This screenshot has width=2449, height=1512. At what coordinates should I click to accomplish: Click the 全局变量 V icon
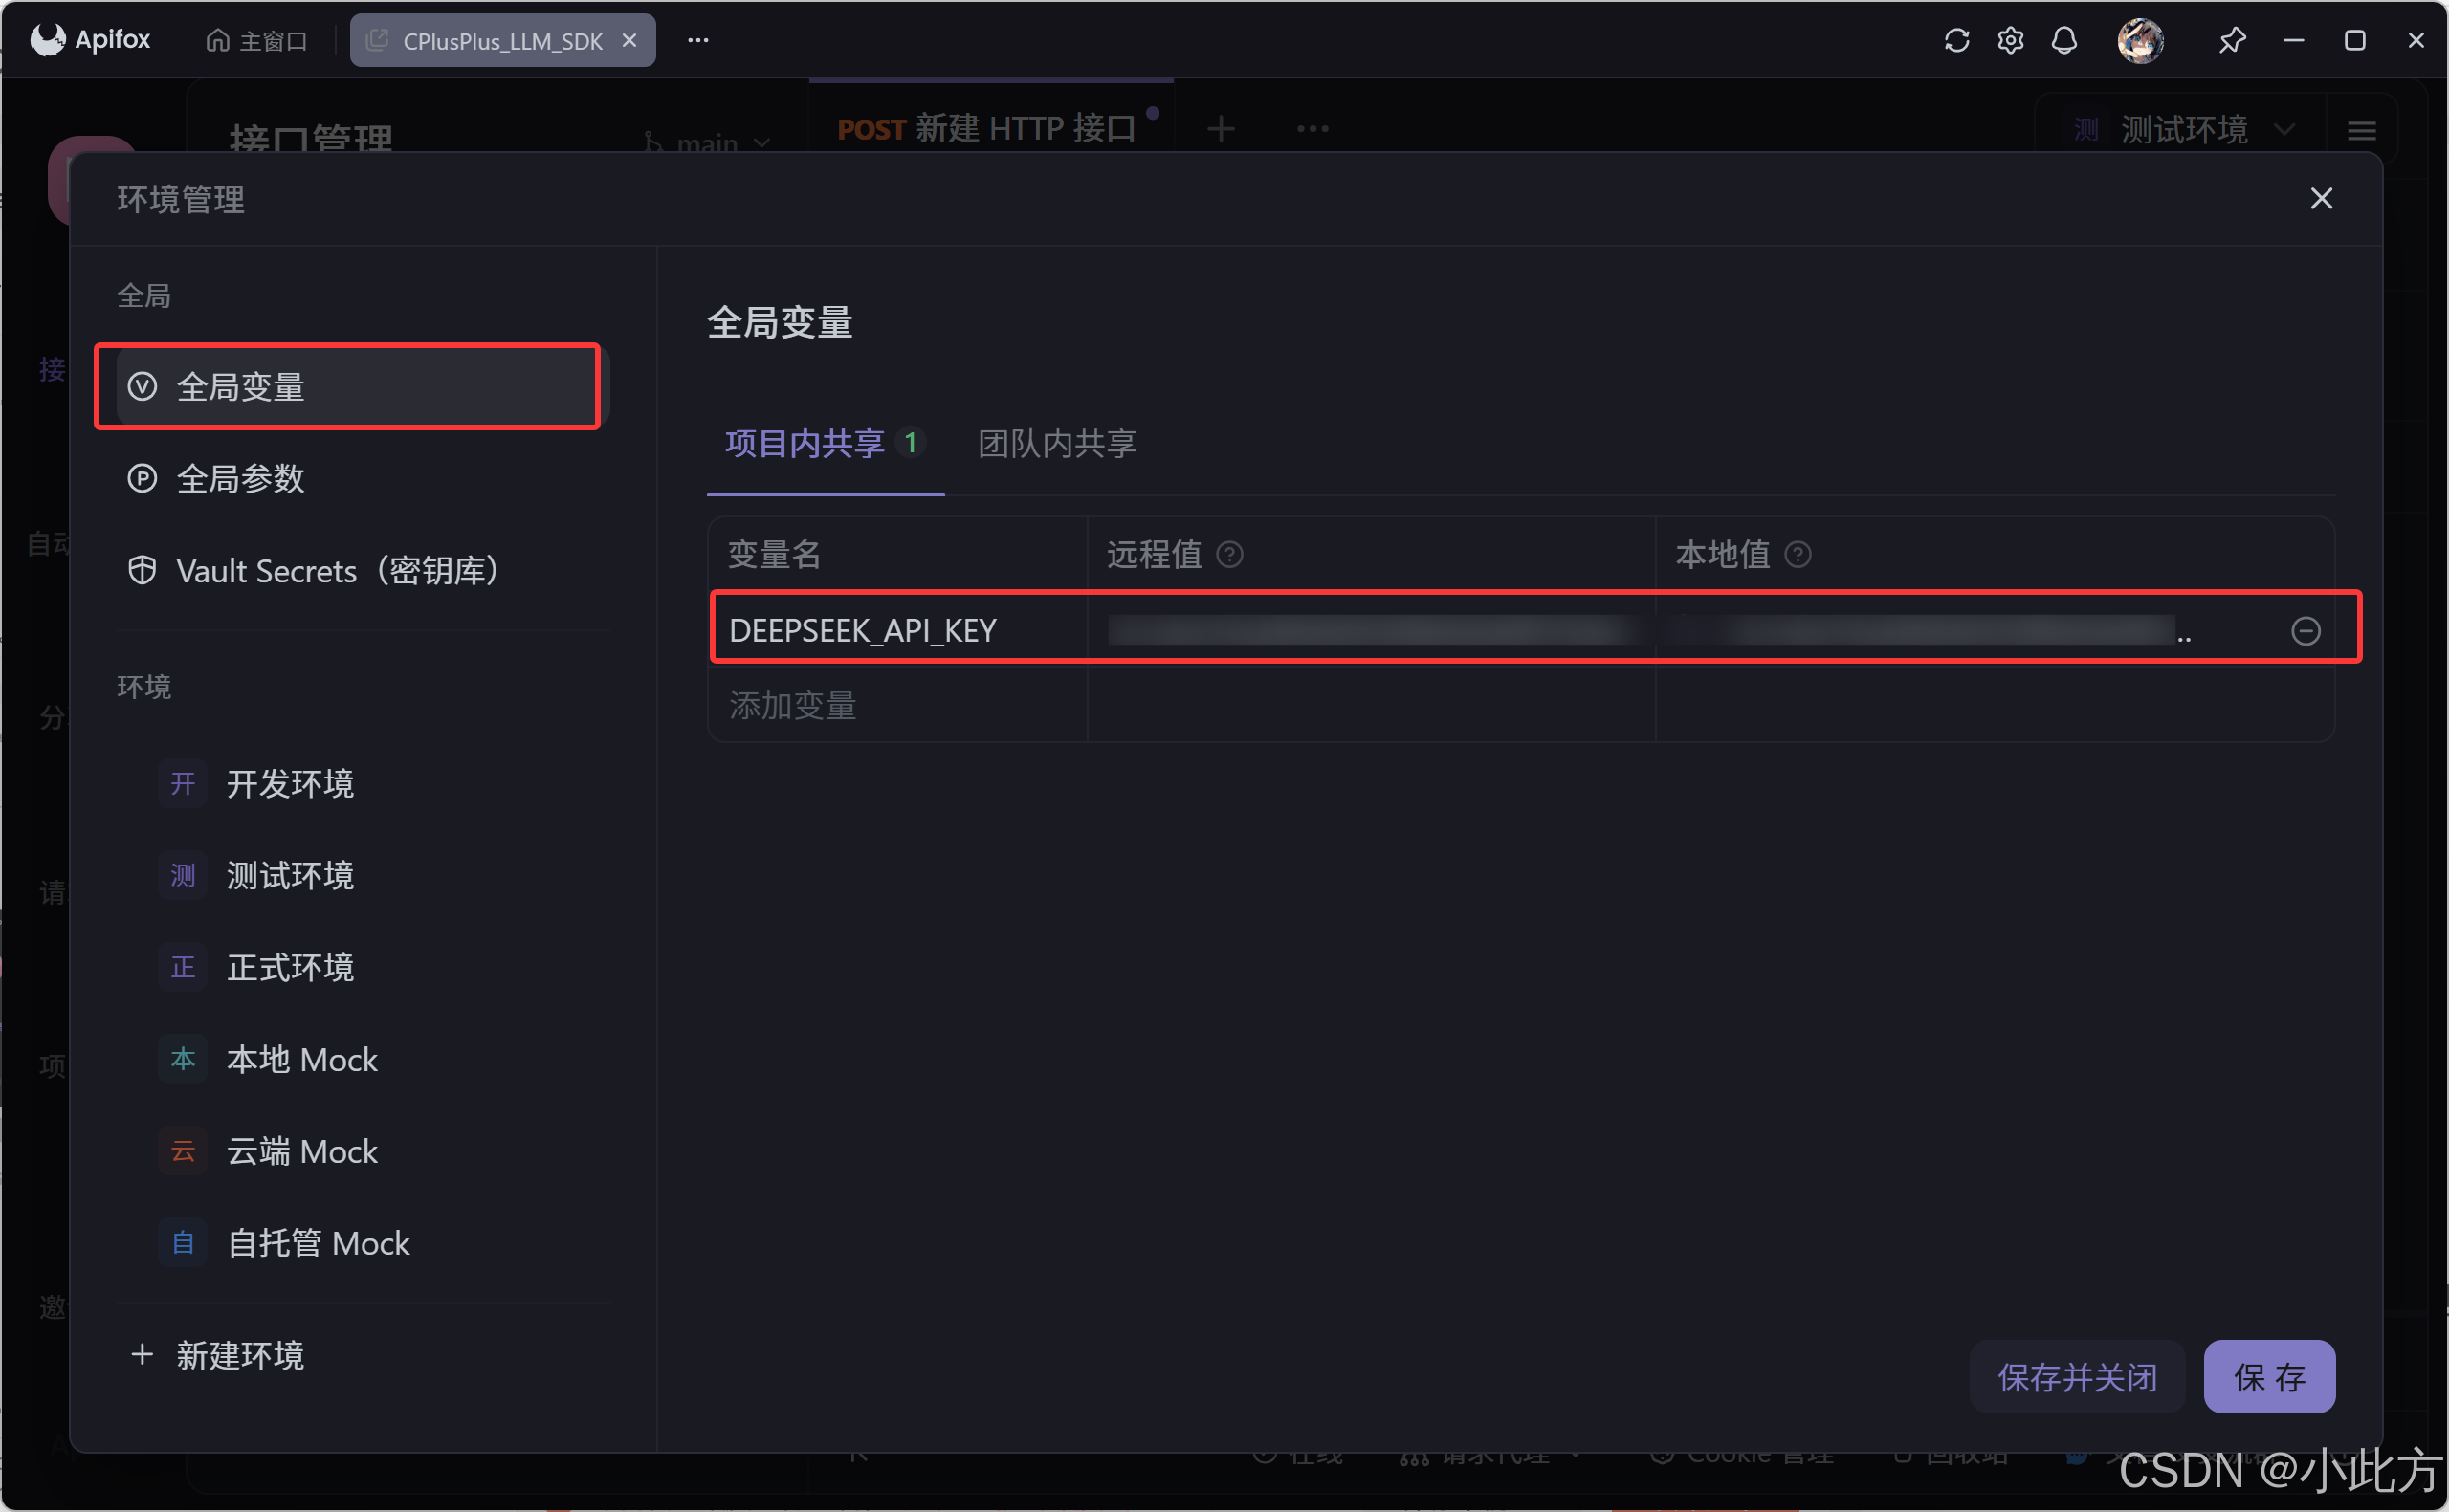(x=142, y=386)
